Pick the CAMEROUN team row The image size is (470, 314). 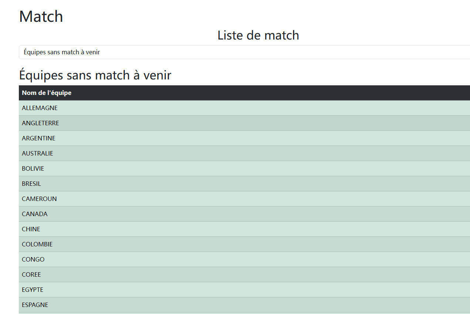(x=39, y=199)
